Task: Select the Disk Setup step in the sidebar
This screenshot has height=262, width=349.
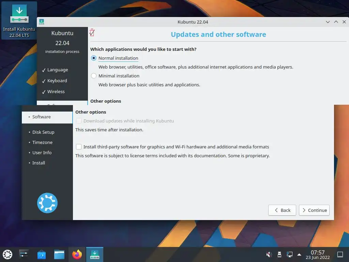Action: click(x=43, y=132)
